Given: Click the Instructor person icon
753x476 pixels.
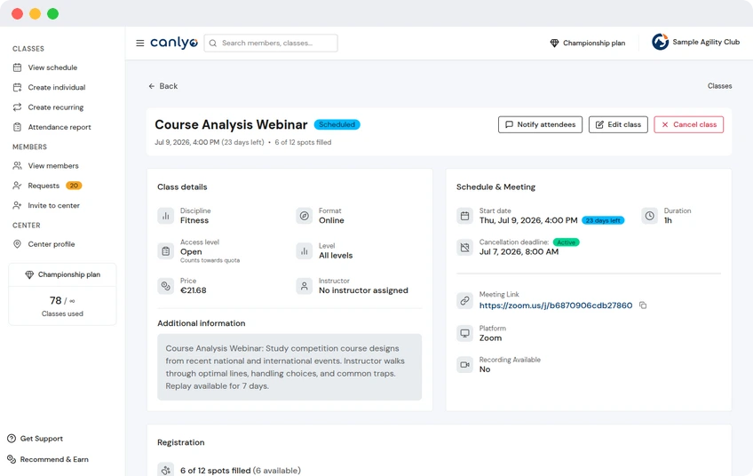Looking at the screenshot, I should click(304, 286).
